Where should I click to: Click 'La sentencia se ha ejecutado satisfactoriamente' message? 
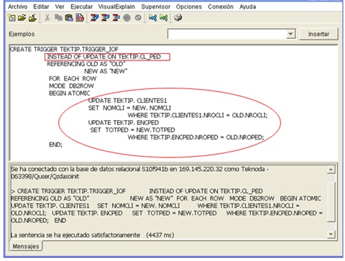pos(75,235)
